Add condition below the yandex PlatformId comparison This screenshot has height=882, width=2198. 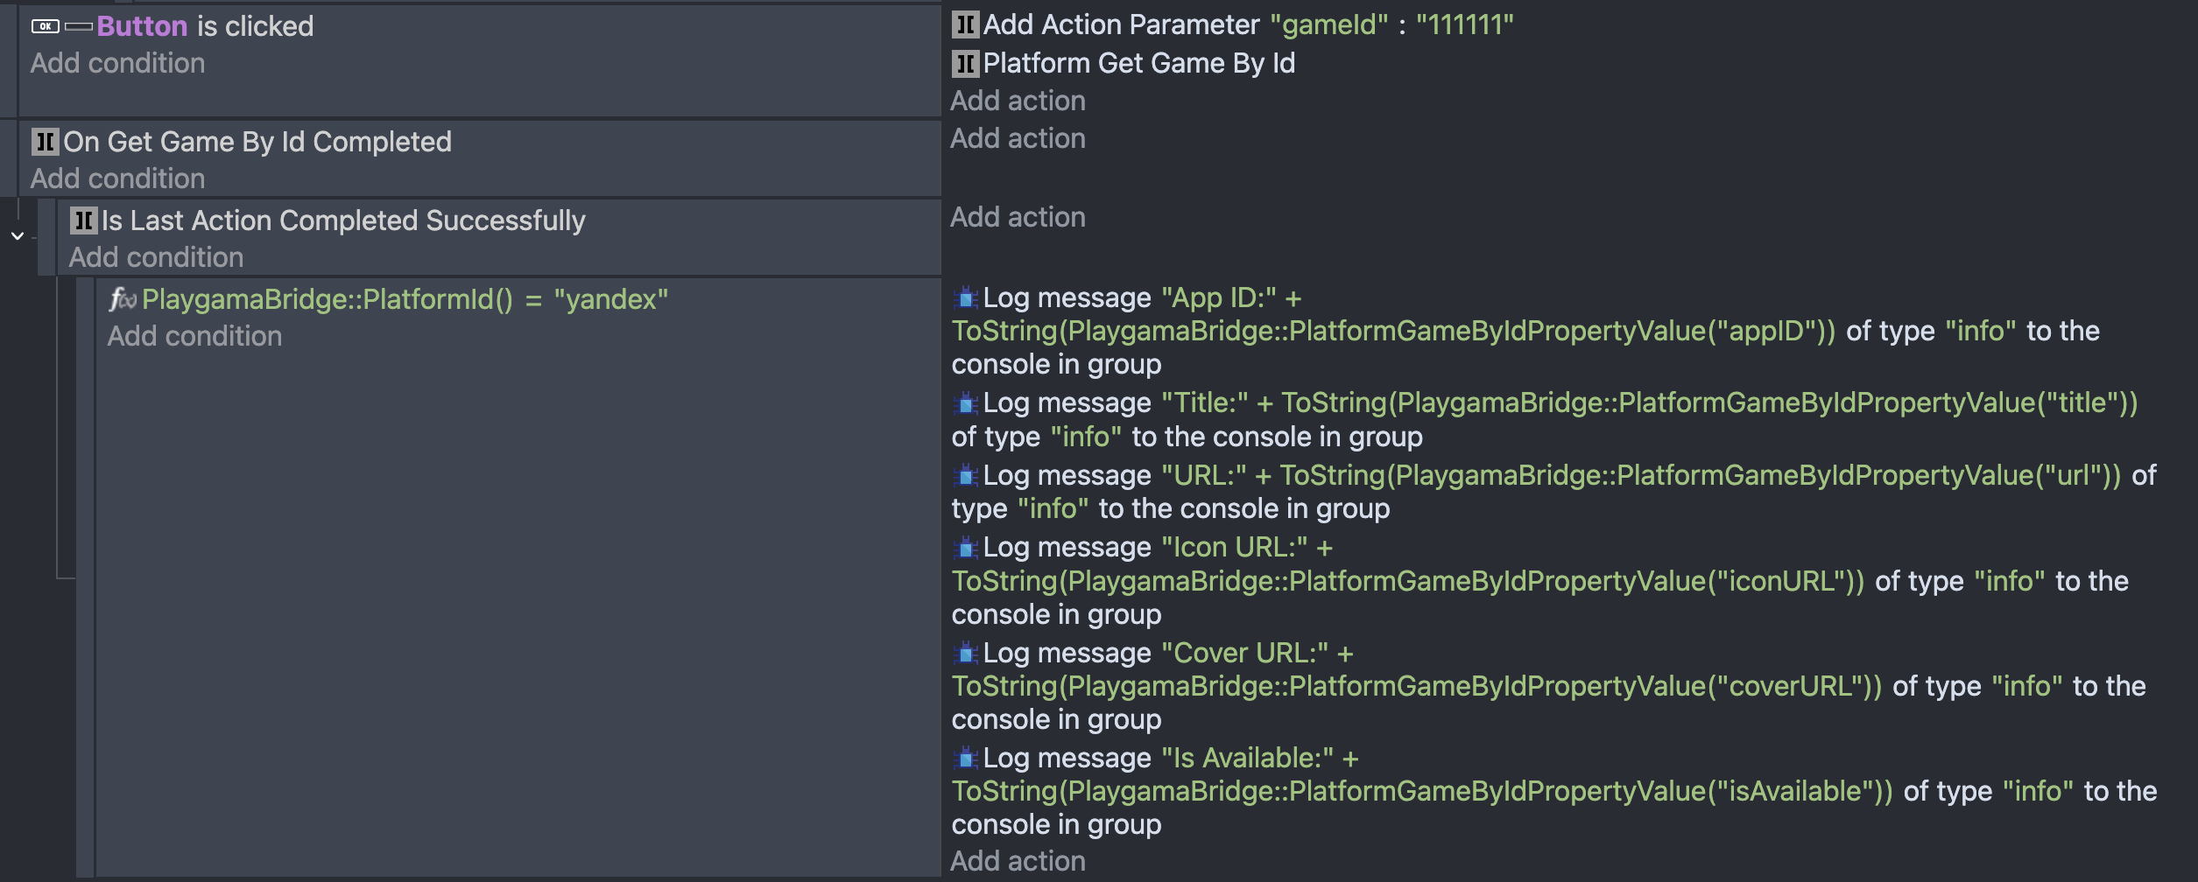194,336
